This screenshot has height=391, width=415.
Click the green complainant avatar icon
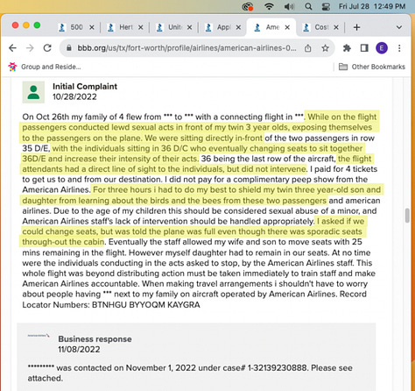pyautogui.click(x=33, y=92)
